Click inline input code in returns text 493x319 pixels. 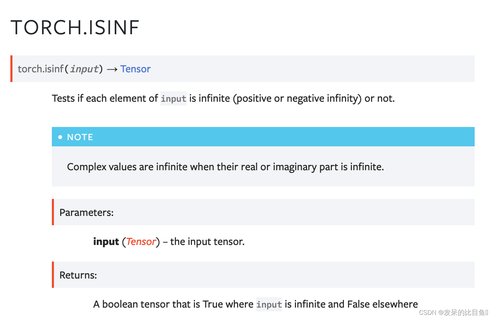point(269,304)
